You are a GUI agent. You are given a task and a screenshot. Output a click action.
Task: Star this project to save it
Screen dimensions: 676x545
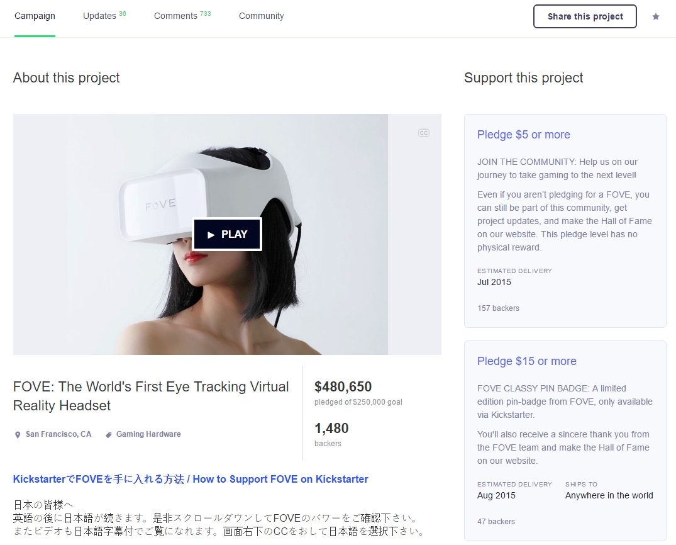pos(656,17)
